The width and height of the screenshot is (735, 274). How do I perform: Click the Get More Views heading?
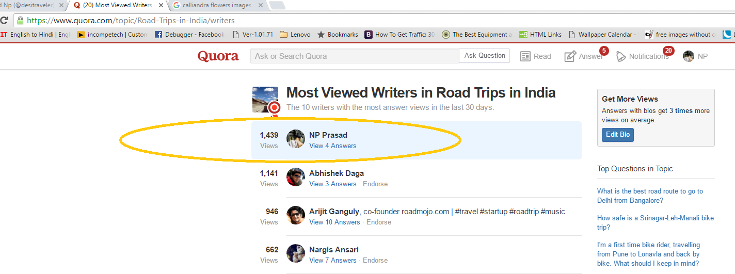click(630, 99)
